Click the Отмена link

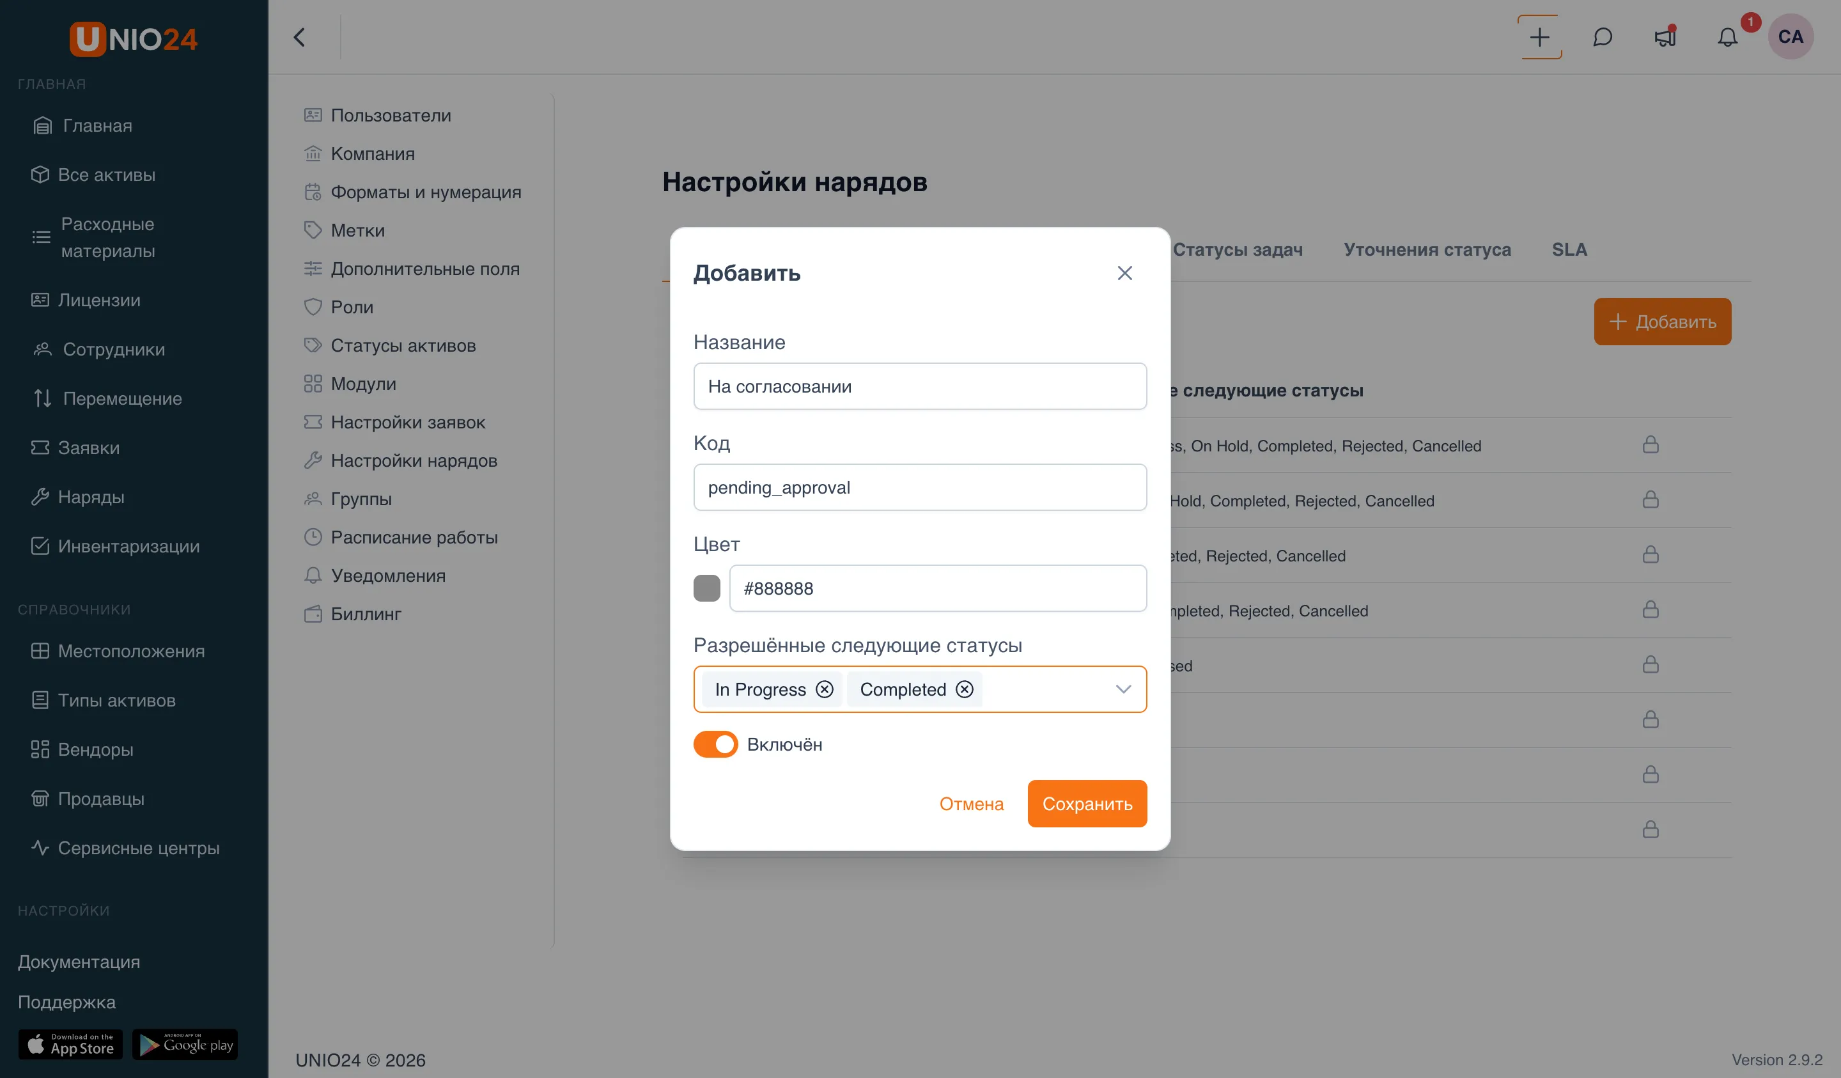coord(971,804)
